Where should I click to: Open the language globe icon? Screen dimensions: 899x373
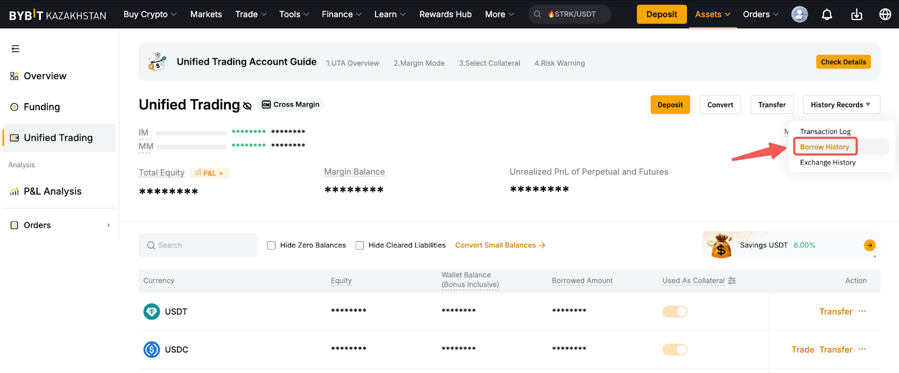pos(885,15)
